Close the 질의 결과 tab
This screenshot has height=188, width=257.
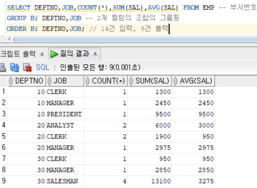[95, 54]
